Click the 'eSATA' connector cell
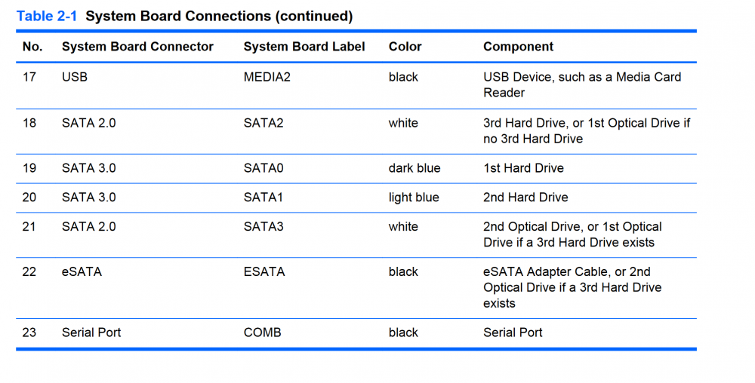The image size is (755, 383). click(82, 272)
